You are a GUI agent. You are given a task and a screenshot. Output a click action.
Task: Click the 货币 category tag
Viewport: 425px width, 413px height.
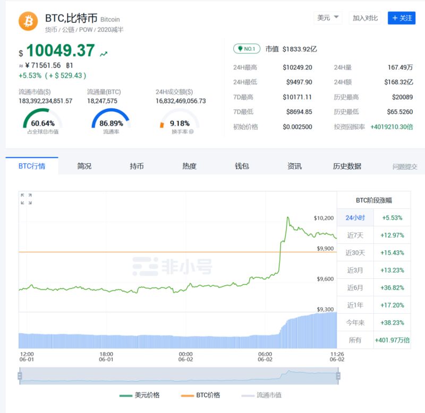pyautogui.click(x=50, y=30)
